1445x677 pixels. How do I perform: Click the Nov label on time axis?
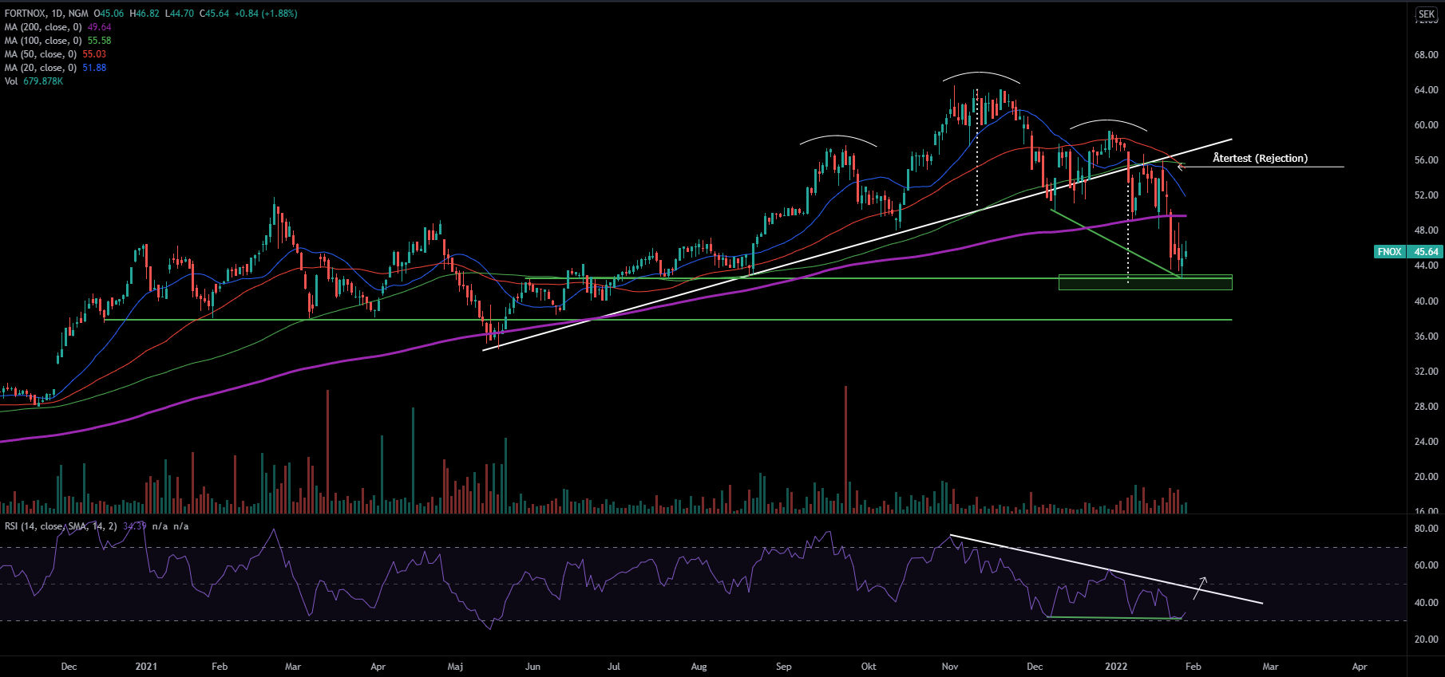tap(949, 667)
